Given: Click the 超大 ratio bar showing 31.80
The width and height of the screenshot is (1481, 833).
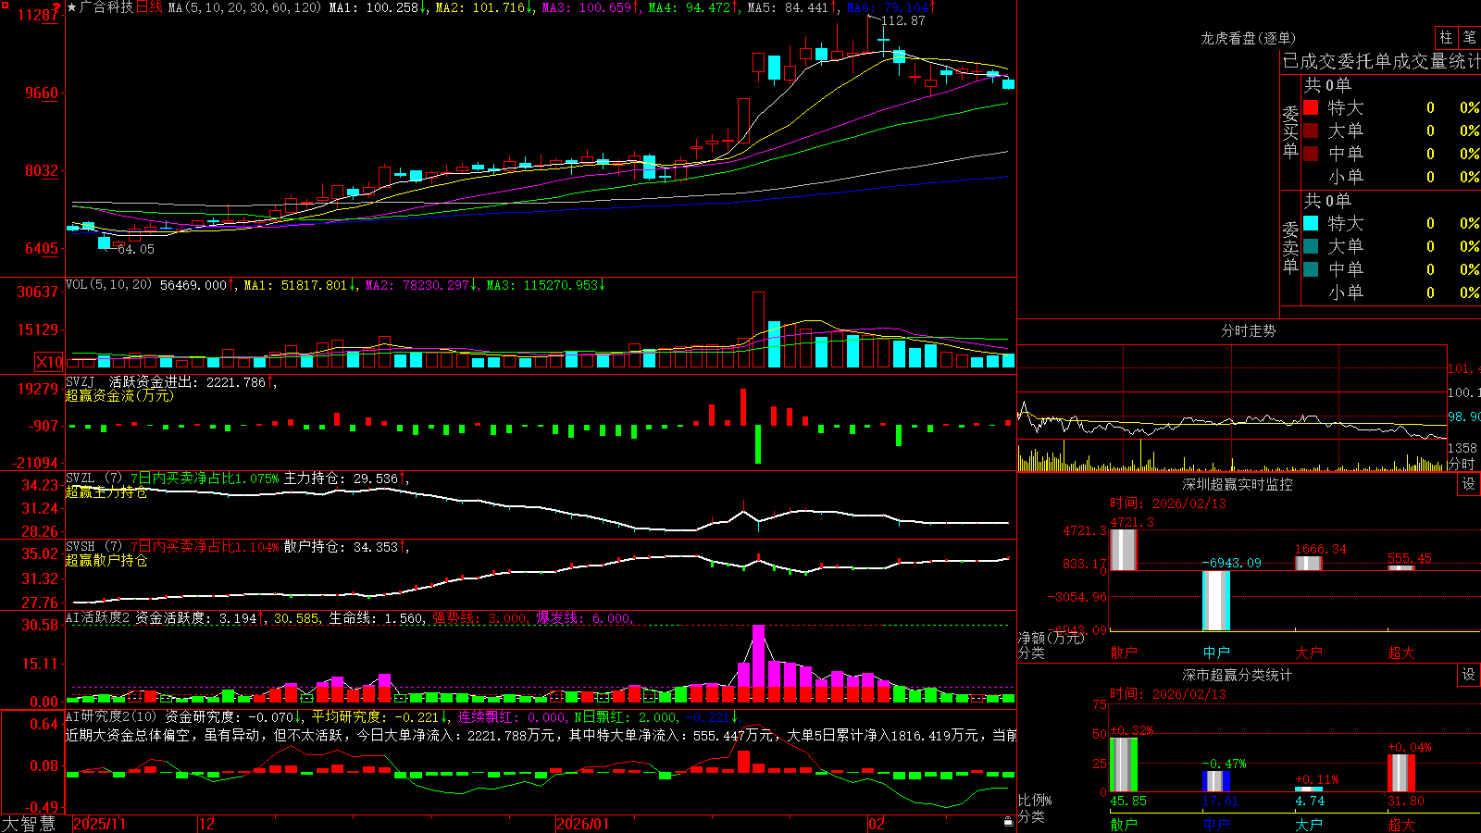Looking at the screenshot, I should (x=1401, y=773).
